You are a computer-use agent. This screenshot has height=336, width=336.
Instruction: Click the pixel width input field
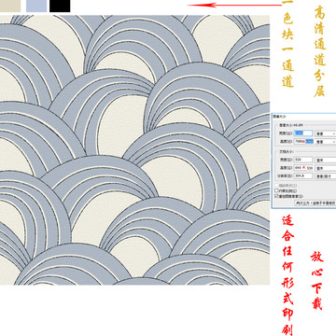coord(303,133)
